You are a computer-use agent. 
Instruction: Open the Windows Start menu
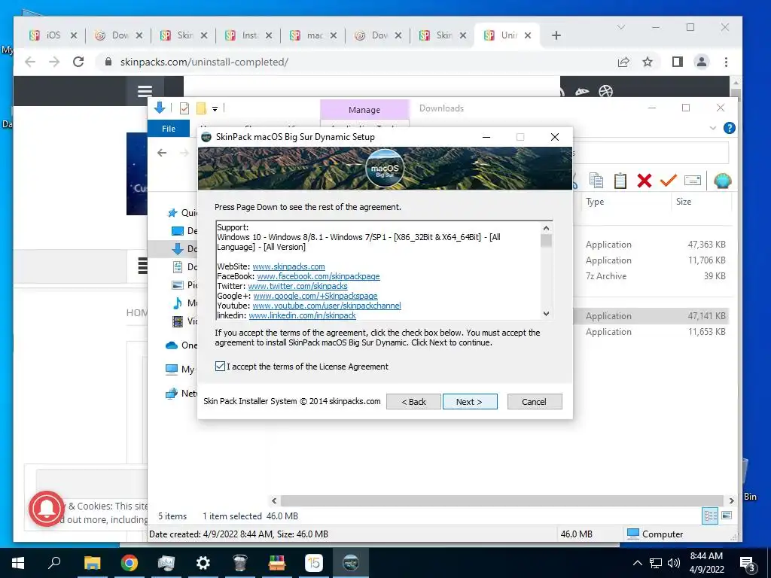pos(18,563)
